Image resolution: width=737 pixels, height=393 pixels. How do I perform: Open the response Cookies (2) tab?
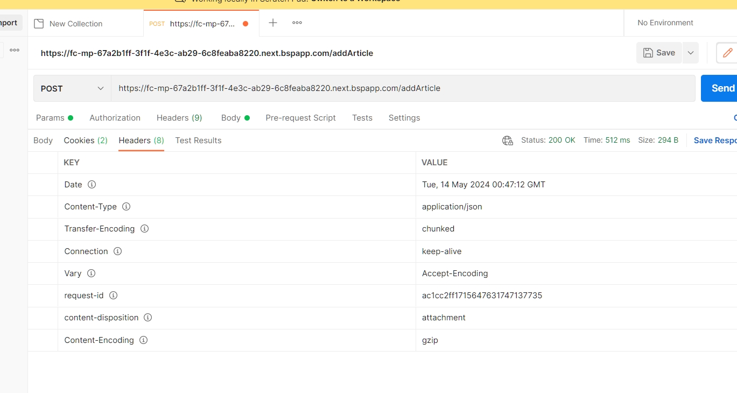pos(86,141)
